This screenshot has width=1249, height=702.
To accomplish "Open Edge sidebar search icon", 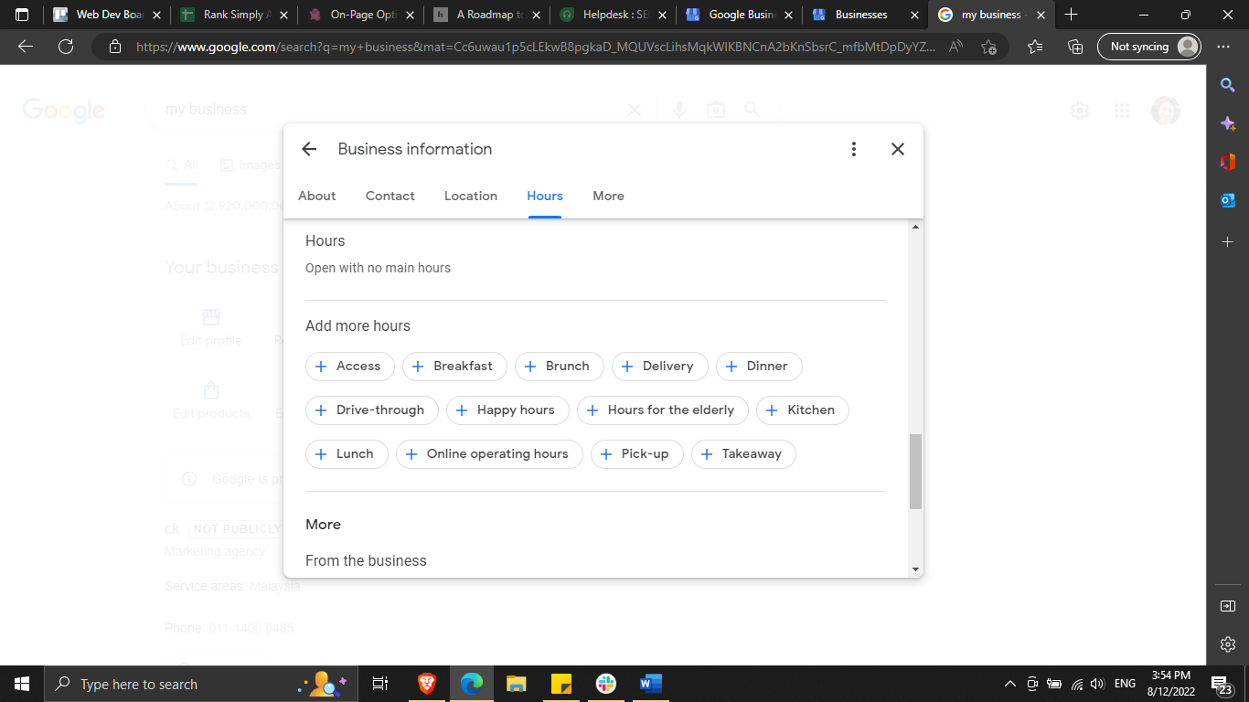I will [x=1228, y=85].
